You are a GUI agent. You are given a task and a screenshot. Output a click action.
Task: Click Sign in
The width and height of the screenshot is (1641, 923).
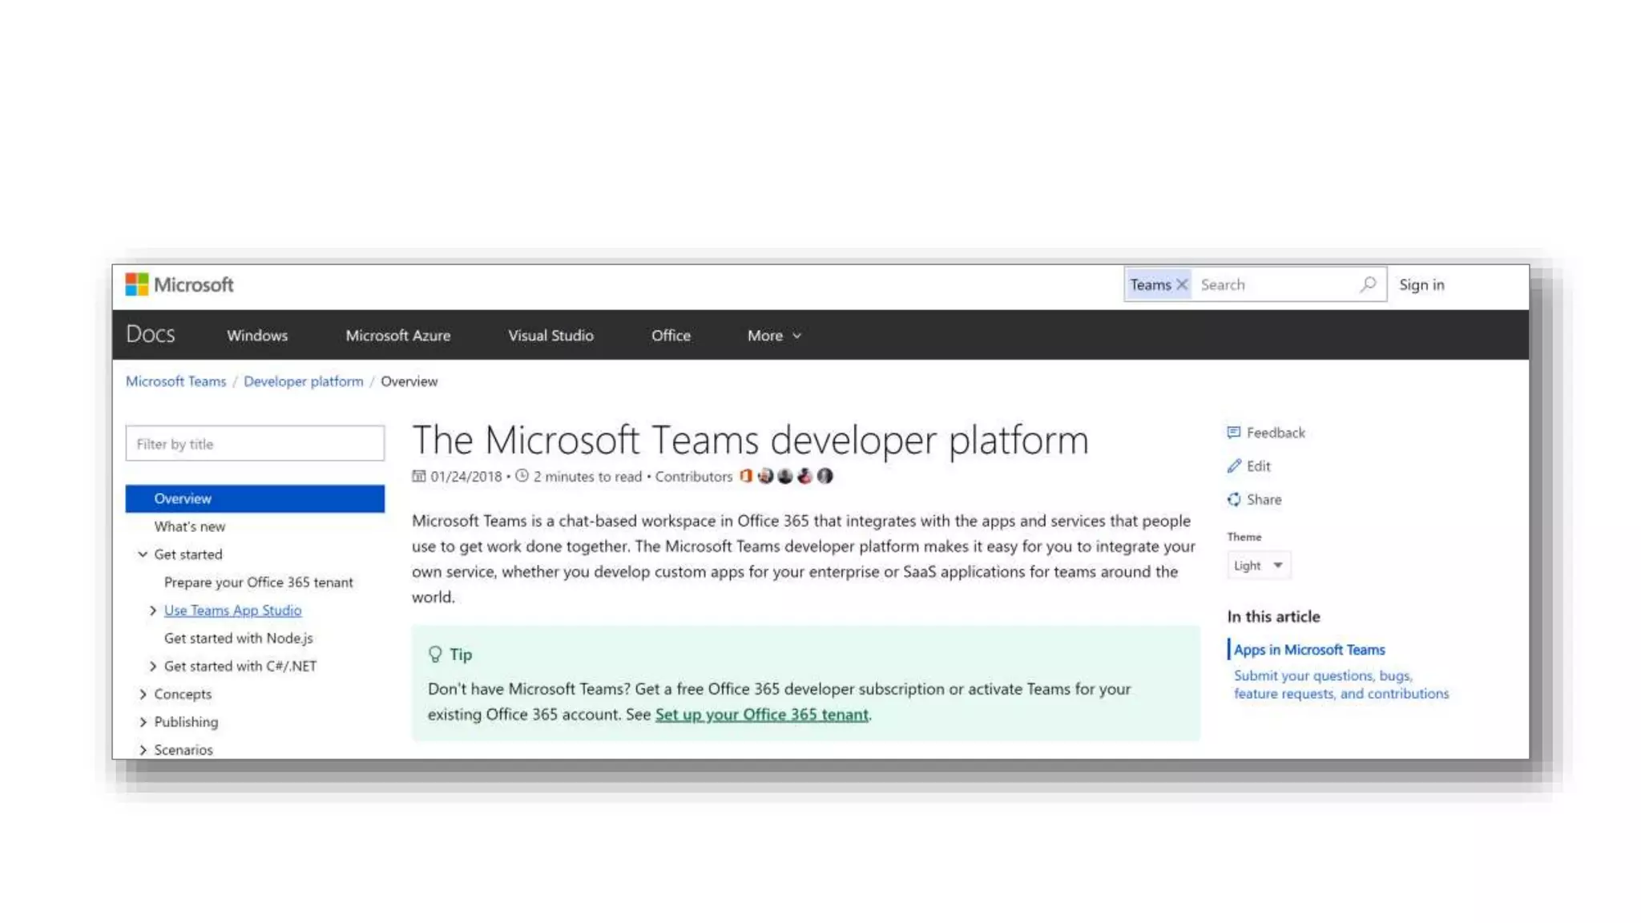1421,284
